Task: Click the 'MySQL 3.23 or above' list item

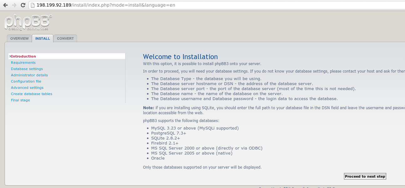Action: 195,128
